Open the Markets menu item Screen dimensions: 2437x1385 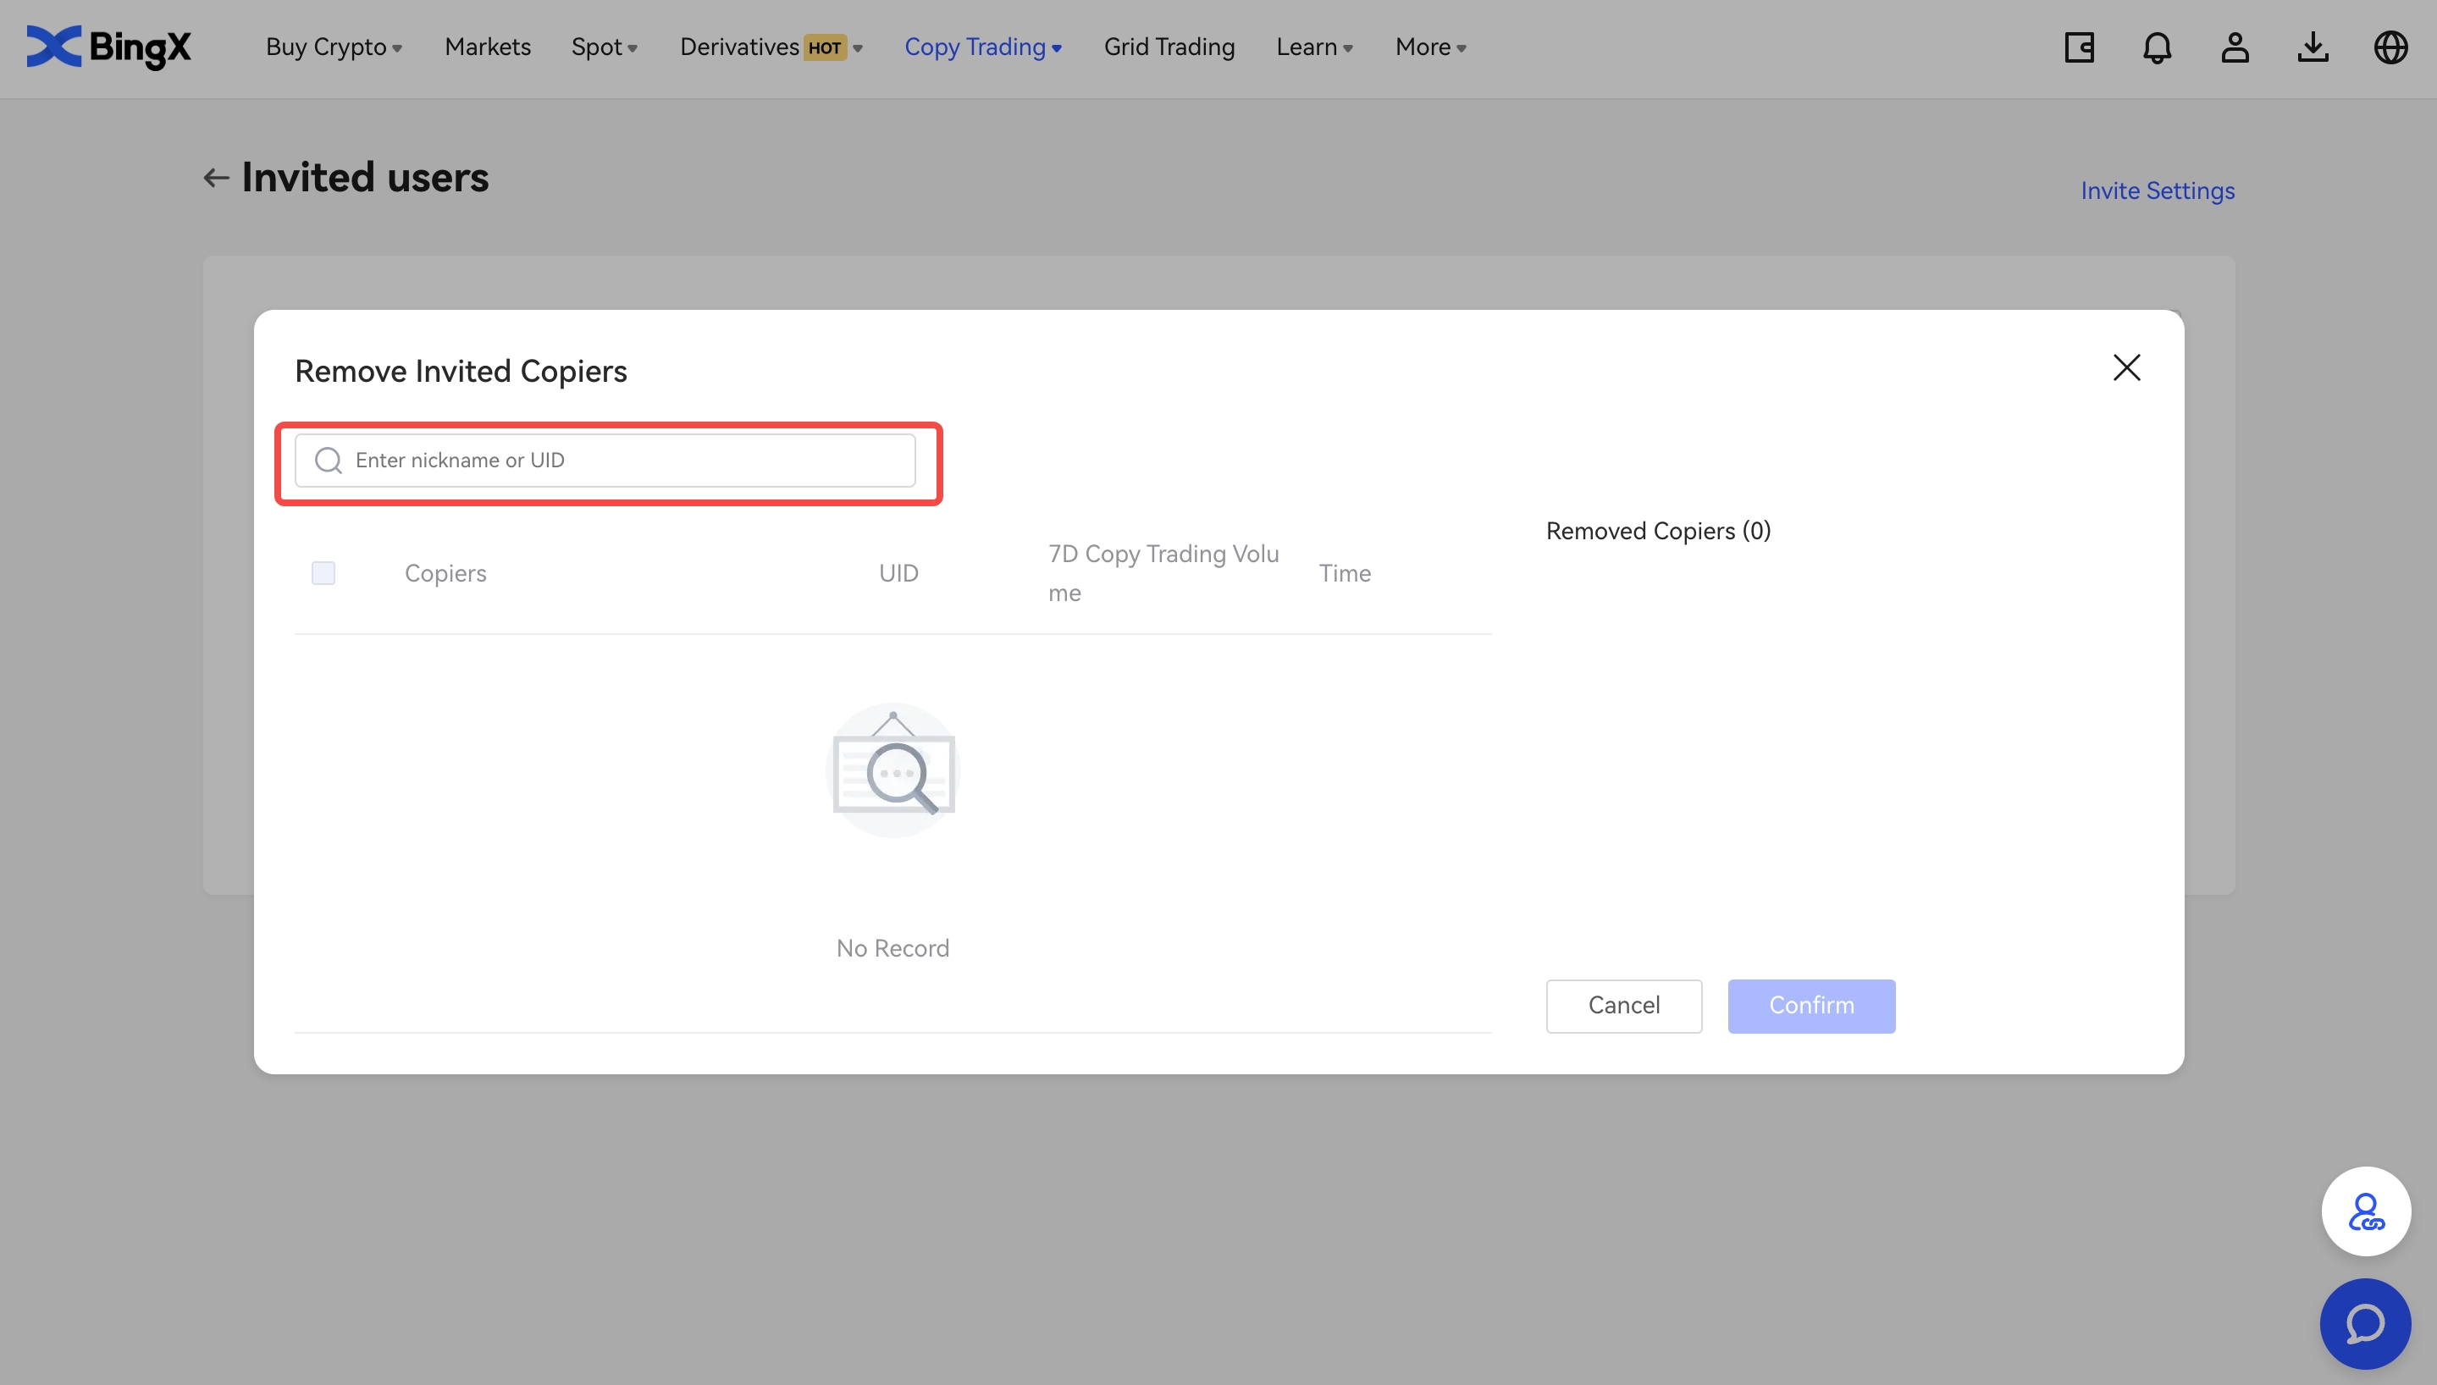487,47
